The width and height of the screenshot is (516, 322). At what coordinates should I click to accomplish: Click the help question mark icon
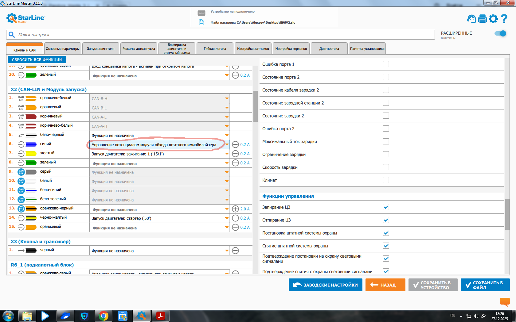[504, 19]
